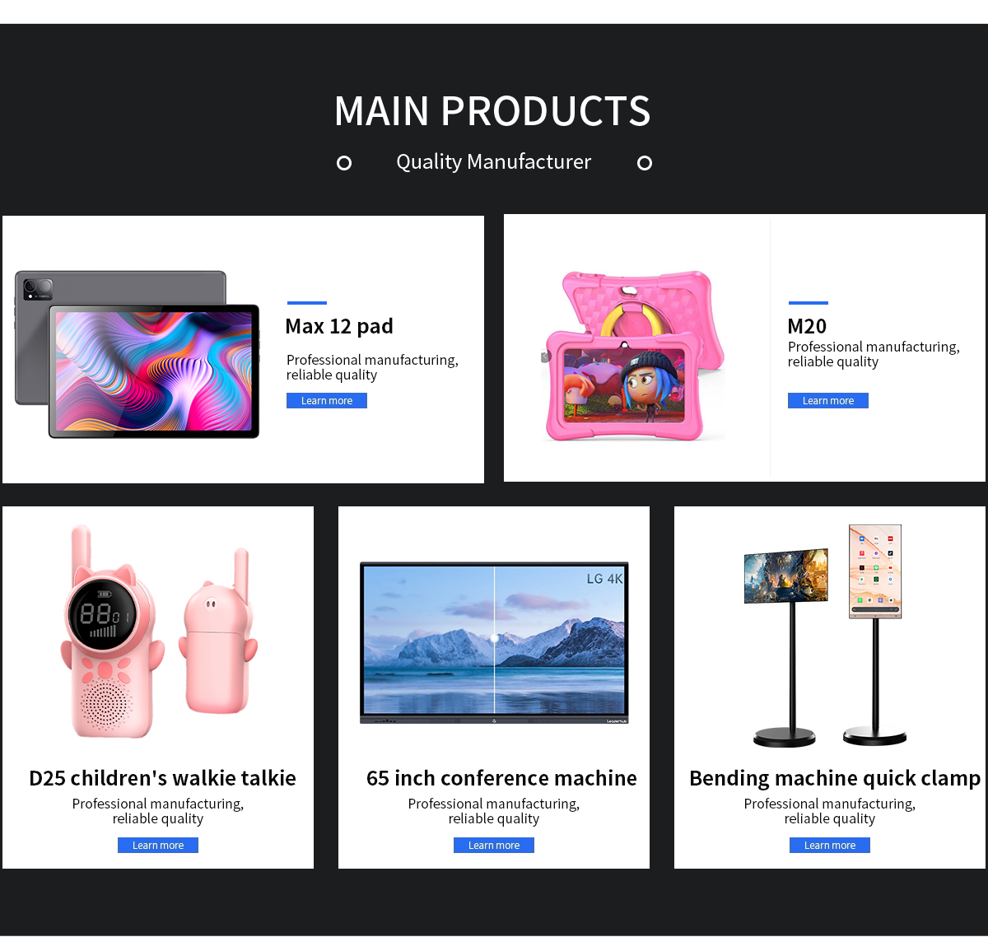Click Learn more for D25 walkie talkie
Screen dimensions: 988x951
pos(158,846)
